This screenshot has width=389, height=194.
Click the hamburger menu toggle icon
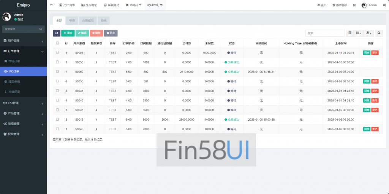[x=51, y=5]
